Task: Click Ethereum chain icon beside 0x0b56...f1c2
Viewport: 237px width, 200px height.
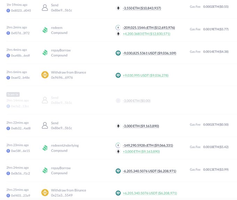Action: pos(8,173)
